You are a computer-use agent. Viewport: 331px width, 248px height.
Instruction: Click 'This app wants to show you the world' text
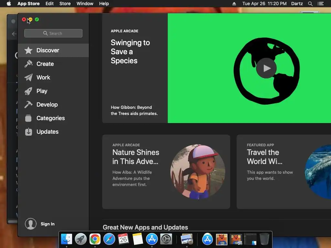tap(270, 175)
